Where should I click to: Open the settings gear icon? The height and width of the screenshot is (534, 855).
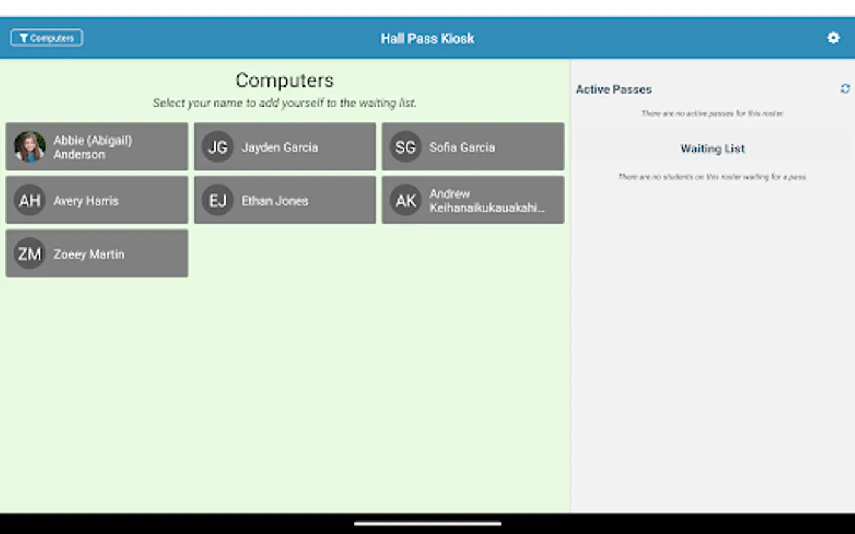[x=834, y=37]
